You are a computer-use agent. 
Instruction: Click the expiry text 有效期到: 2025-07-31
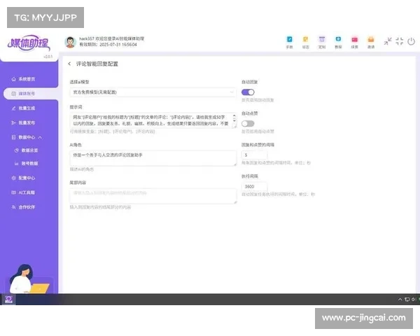tap(108, 45)
